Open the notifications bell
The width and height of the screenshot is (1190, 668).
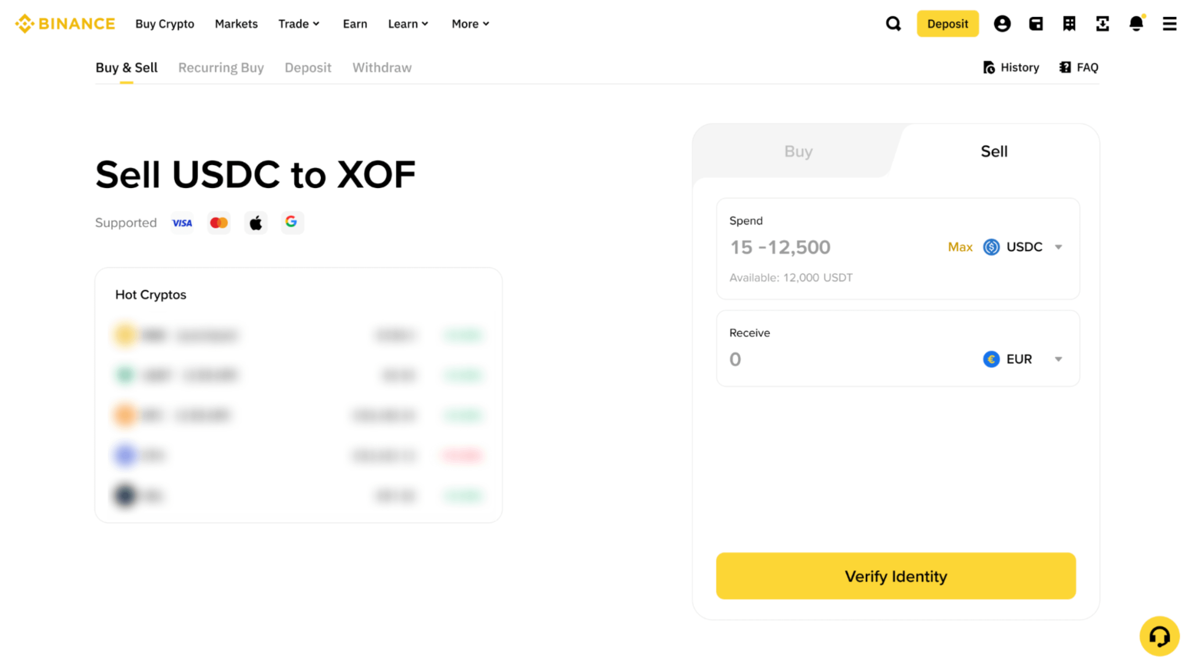tap(1136, 24)
